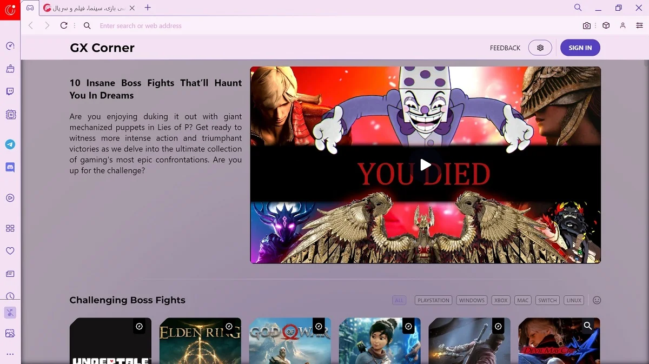Click the search tabs magnifier icon

tap(578, 8)
